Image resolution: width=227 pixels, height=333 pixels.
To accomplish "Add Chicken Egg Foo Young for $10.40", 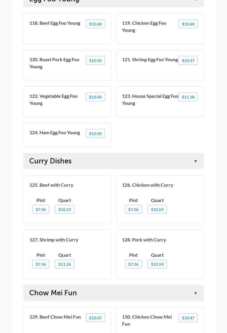I will point(188,24).
